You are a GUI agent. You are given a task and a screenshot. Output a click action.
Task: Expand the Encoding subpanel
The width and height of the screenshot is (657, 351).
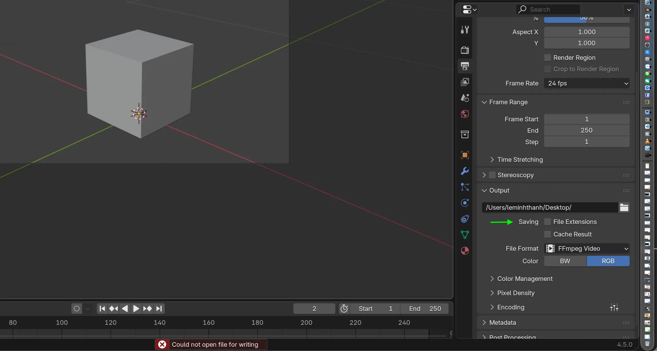[510, 307]
